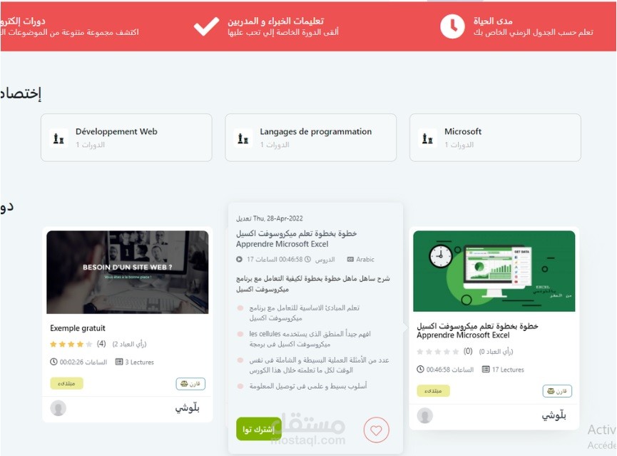Open the Développement Web category card
The height and width of the screenshot is (456, 617).
point(126,138)
